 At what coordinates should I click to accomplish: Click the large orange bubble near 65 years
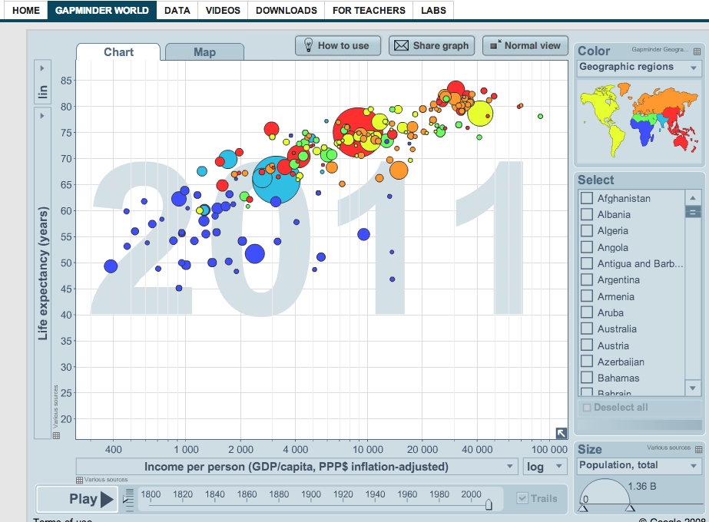pos(399,170)
